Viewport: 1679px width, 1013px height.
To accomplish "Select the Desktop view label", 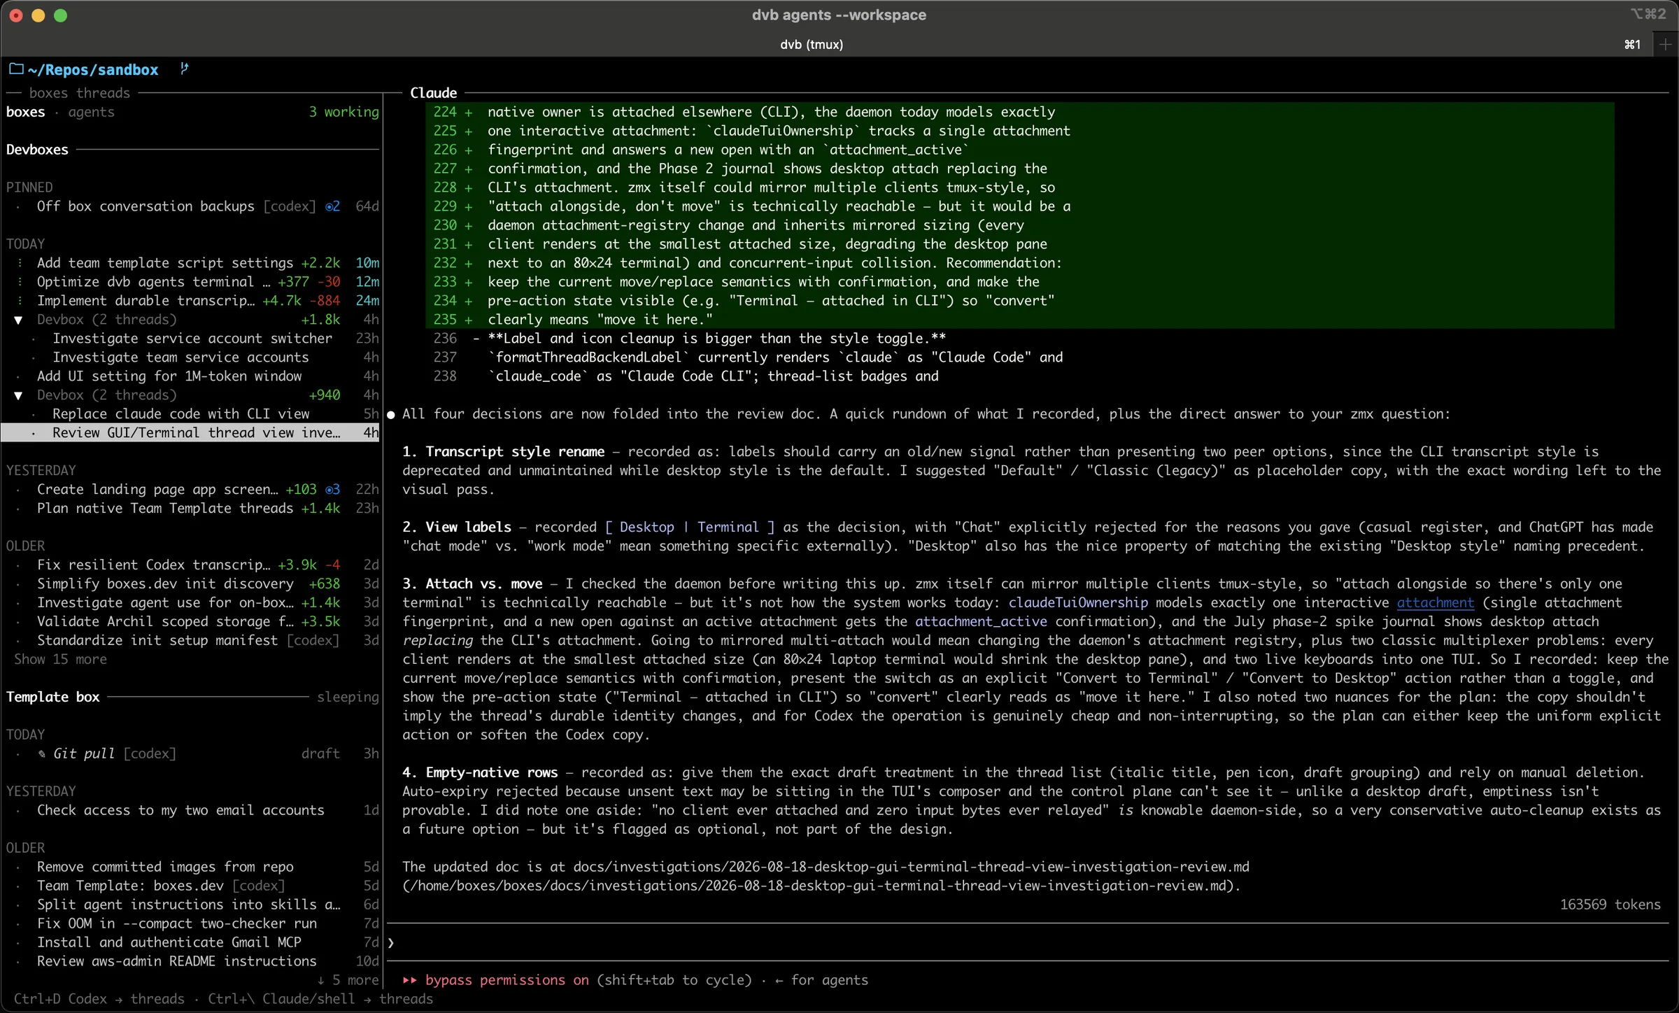I will 646,527.
